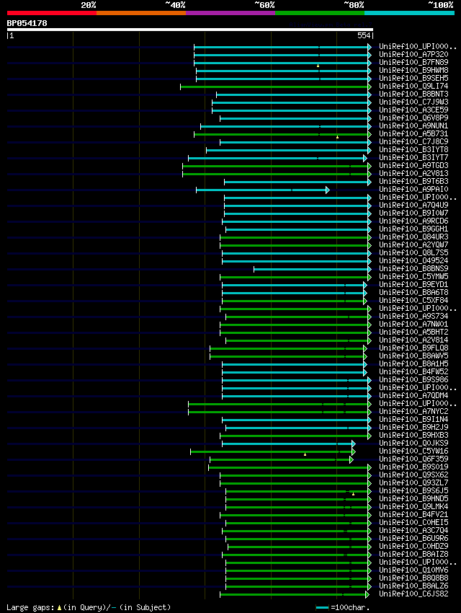Viewport: 461px width, 613px height.
Task: Click the UniRef100_C0HEI5 label
Action: (413, 522)
